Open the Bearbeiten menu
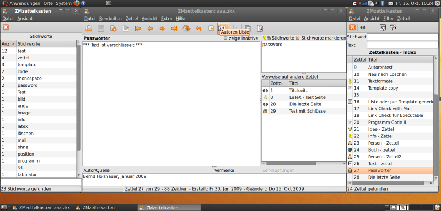Image resolution: width=441 pixels, height=211 pixels. [110, 19]
